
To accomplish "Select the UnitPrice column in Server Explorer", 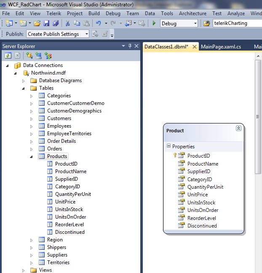I will click(x=65, y=202).
